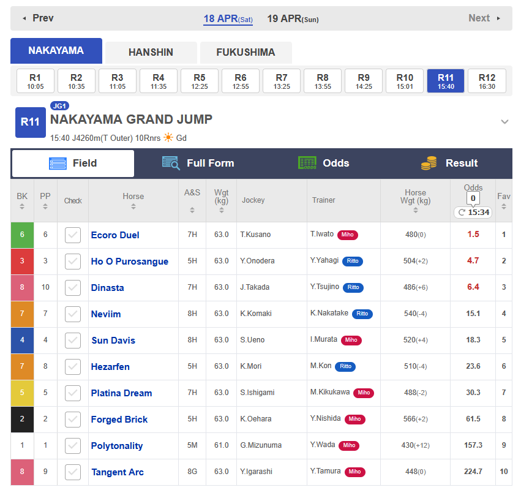
Task: Open the Tangent Arc horse link
Action: tap(118, 472)
